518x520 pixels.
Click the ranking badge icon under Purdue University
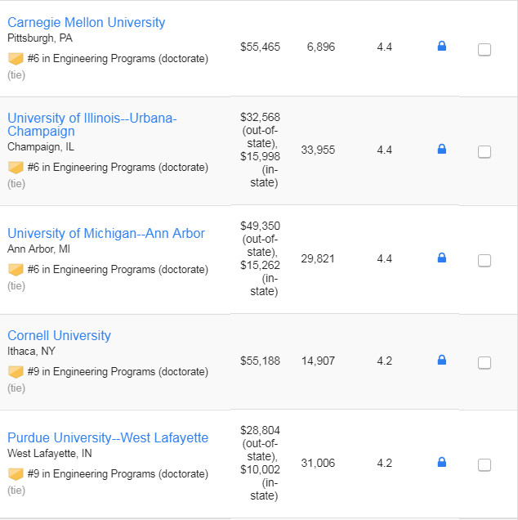point(16,474)
